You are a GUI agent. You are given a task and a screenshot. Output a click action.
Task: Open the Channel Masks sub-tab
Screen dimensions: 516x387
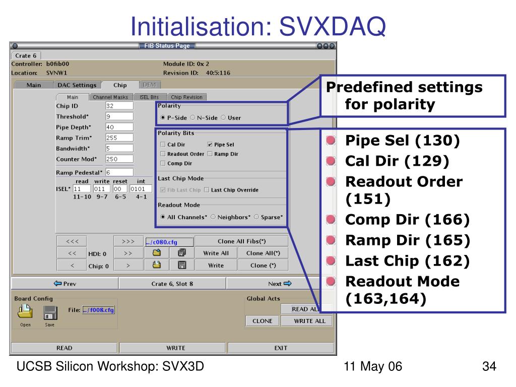click(110, 97)
